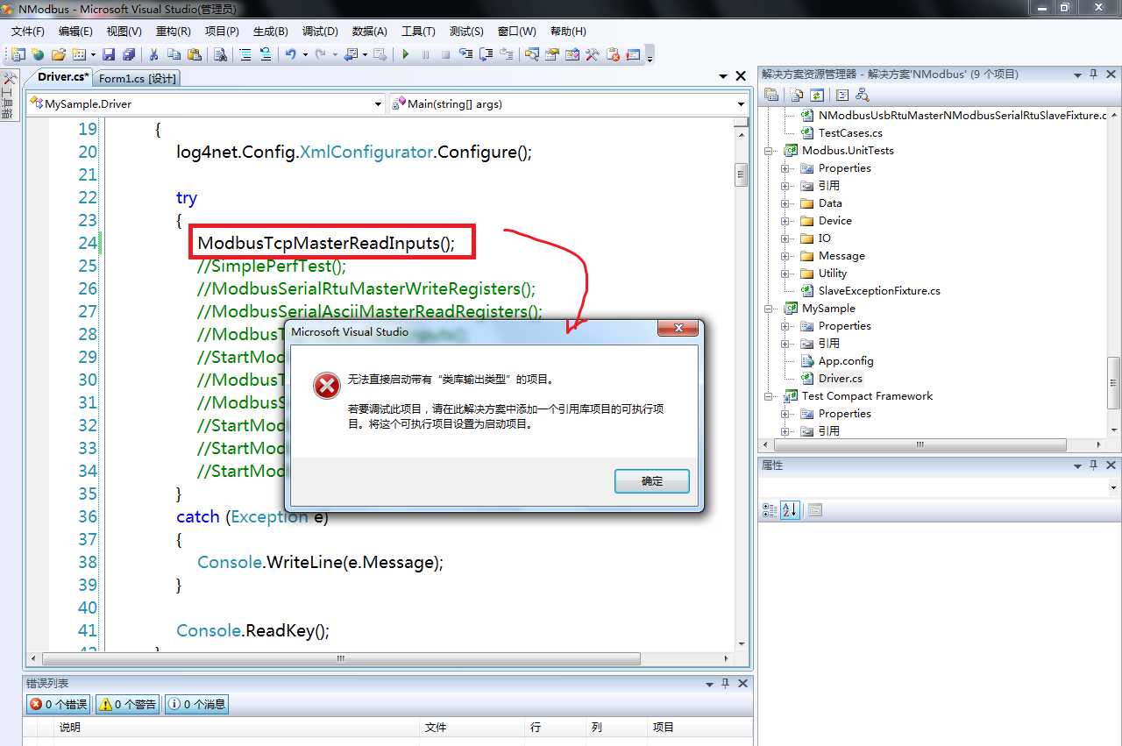Collapse the Modbus.UnitTests project node
The width and height of the screenshot is (1122, 746).
(769, 151)
